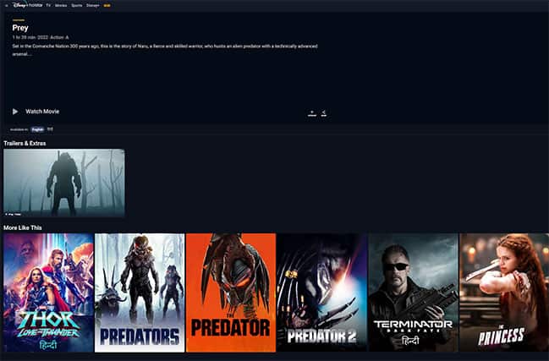The height and width of the screenshot is (361, 549).
Task: Open the Movies section in navigation
Action: click(61, 6)
